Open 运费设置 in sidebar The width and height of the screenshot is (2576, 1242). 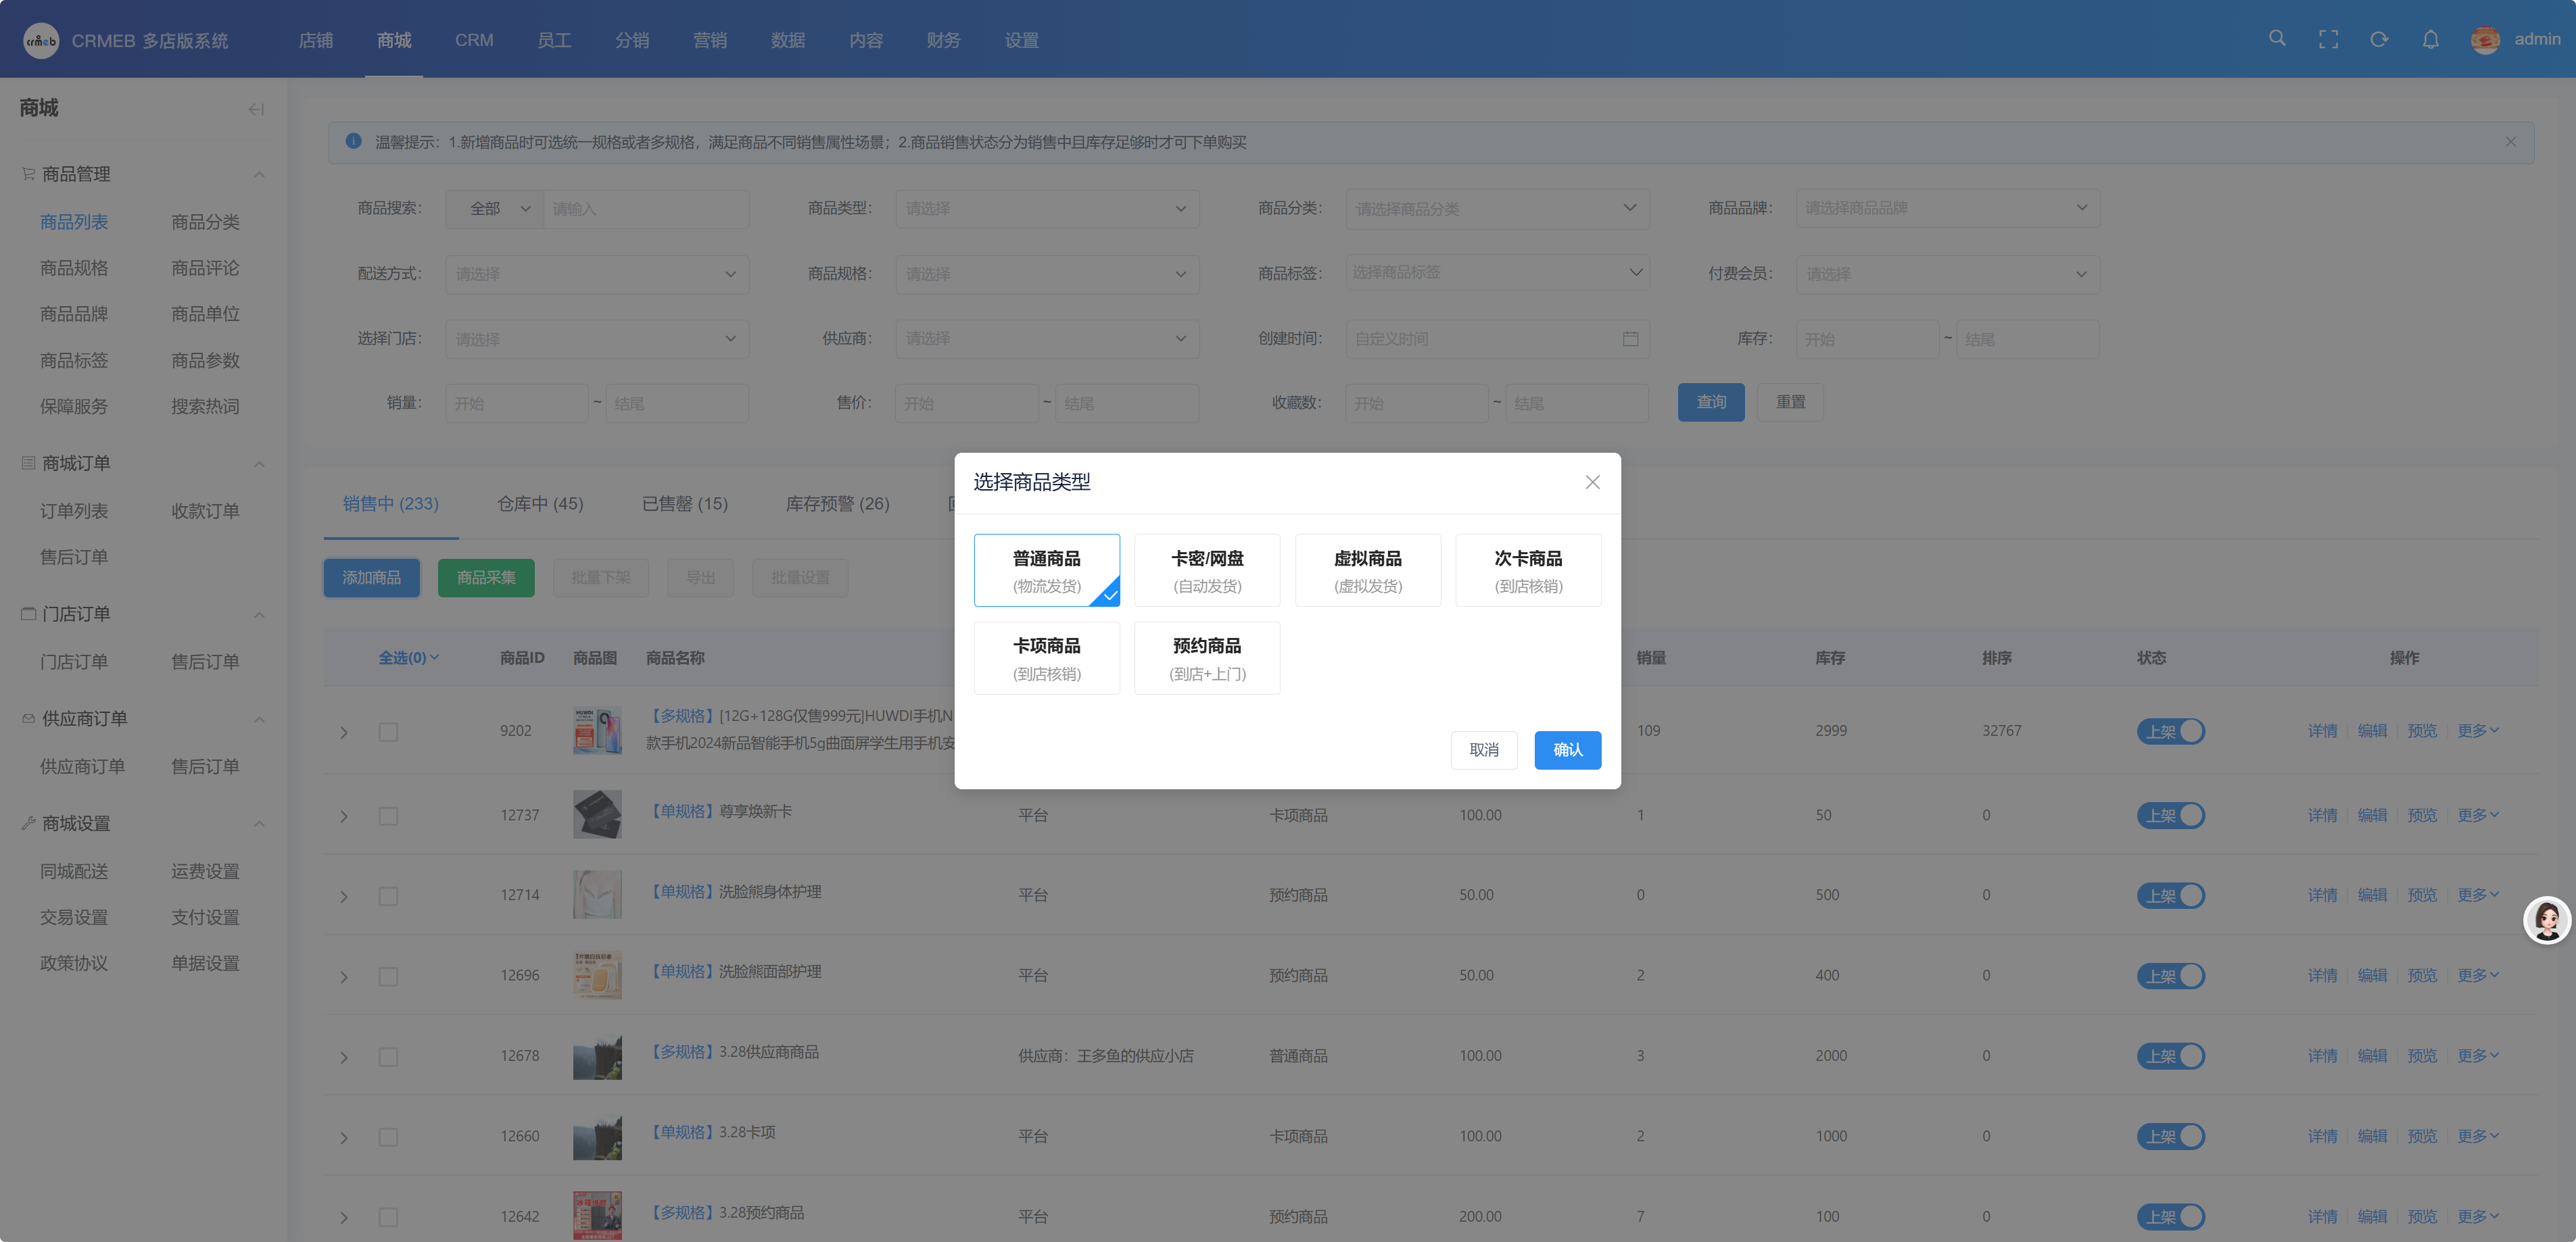[x=205, y=872]
